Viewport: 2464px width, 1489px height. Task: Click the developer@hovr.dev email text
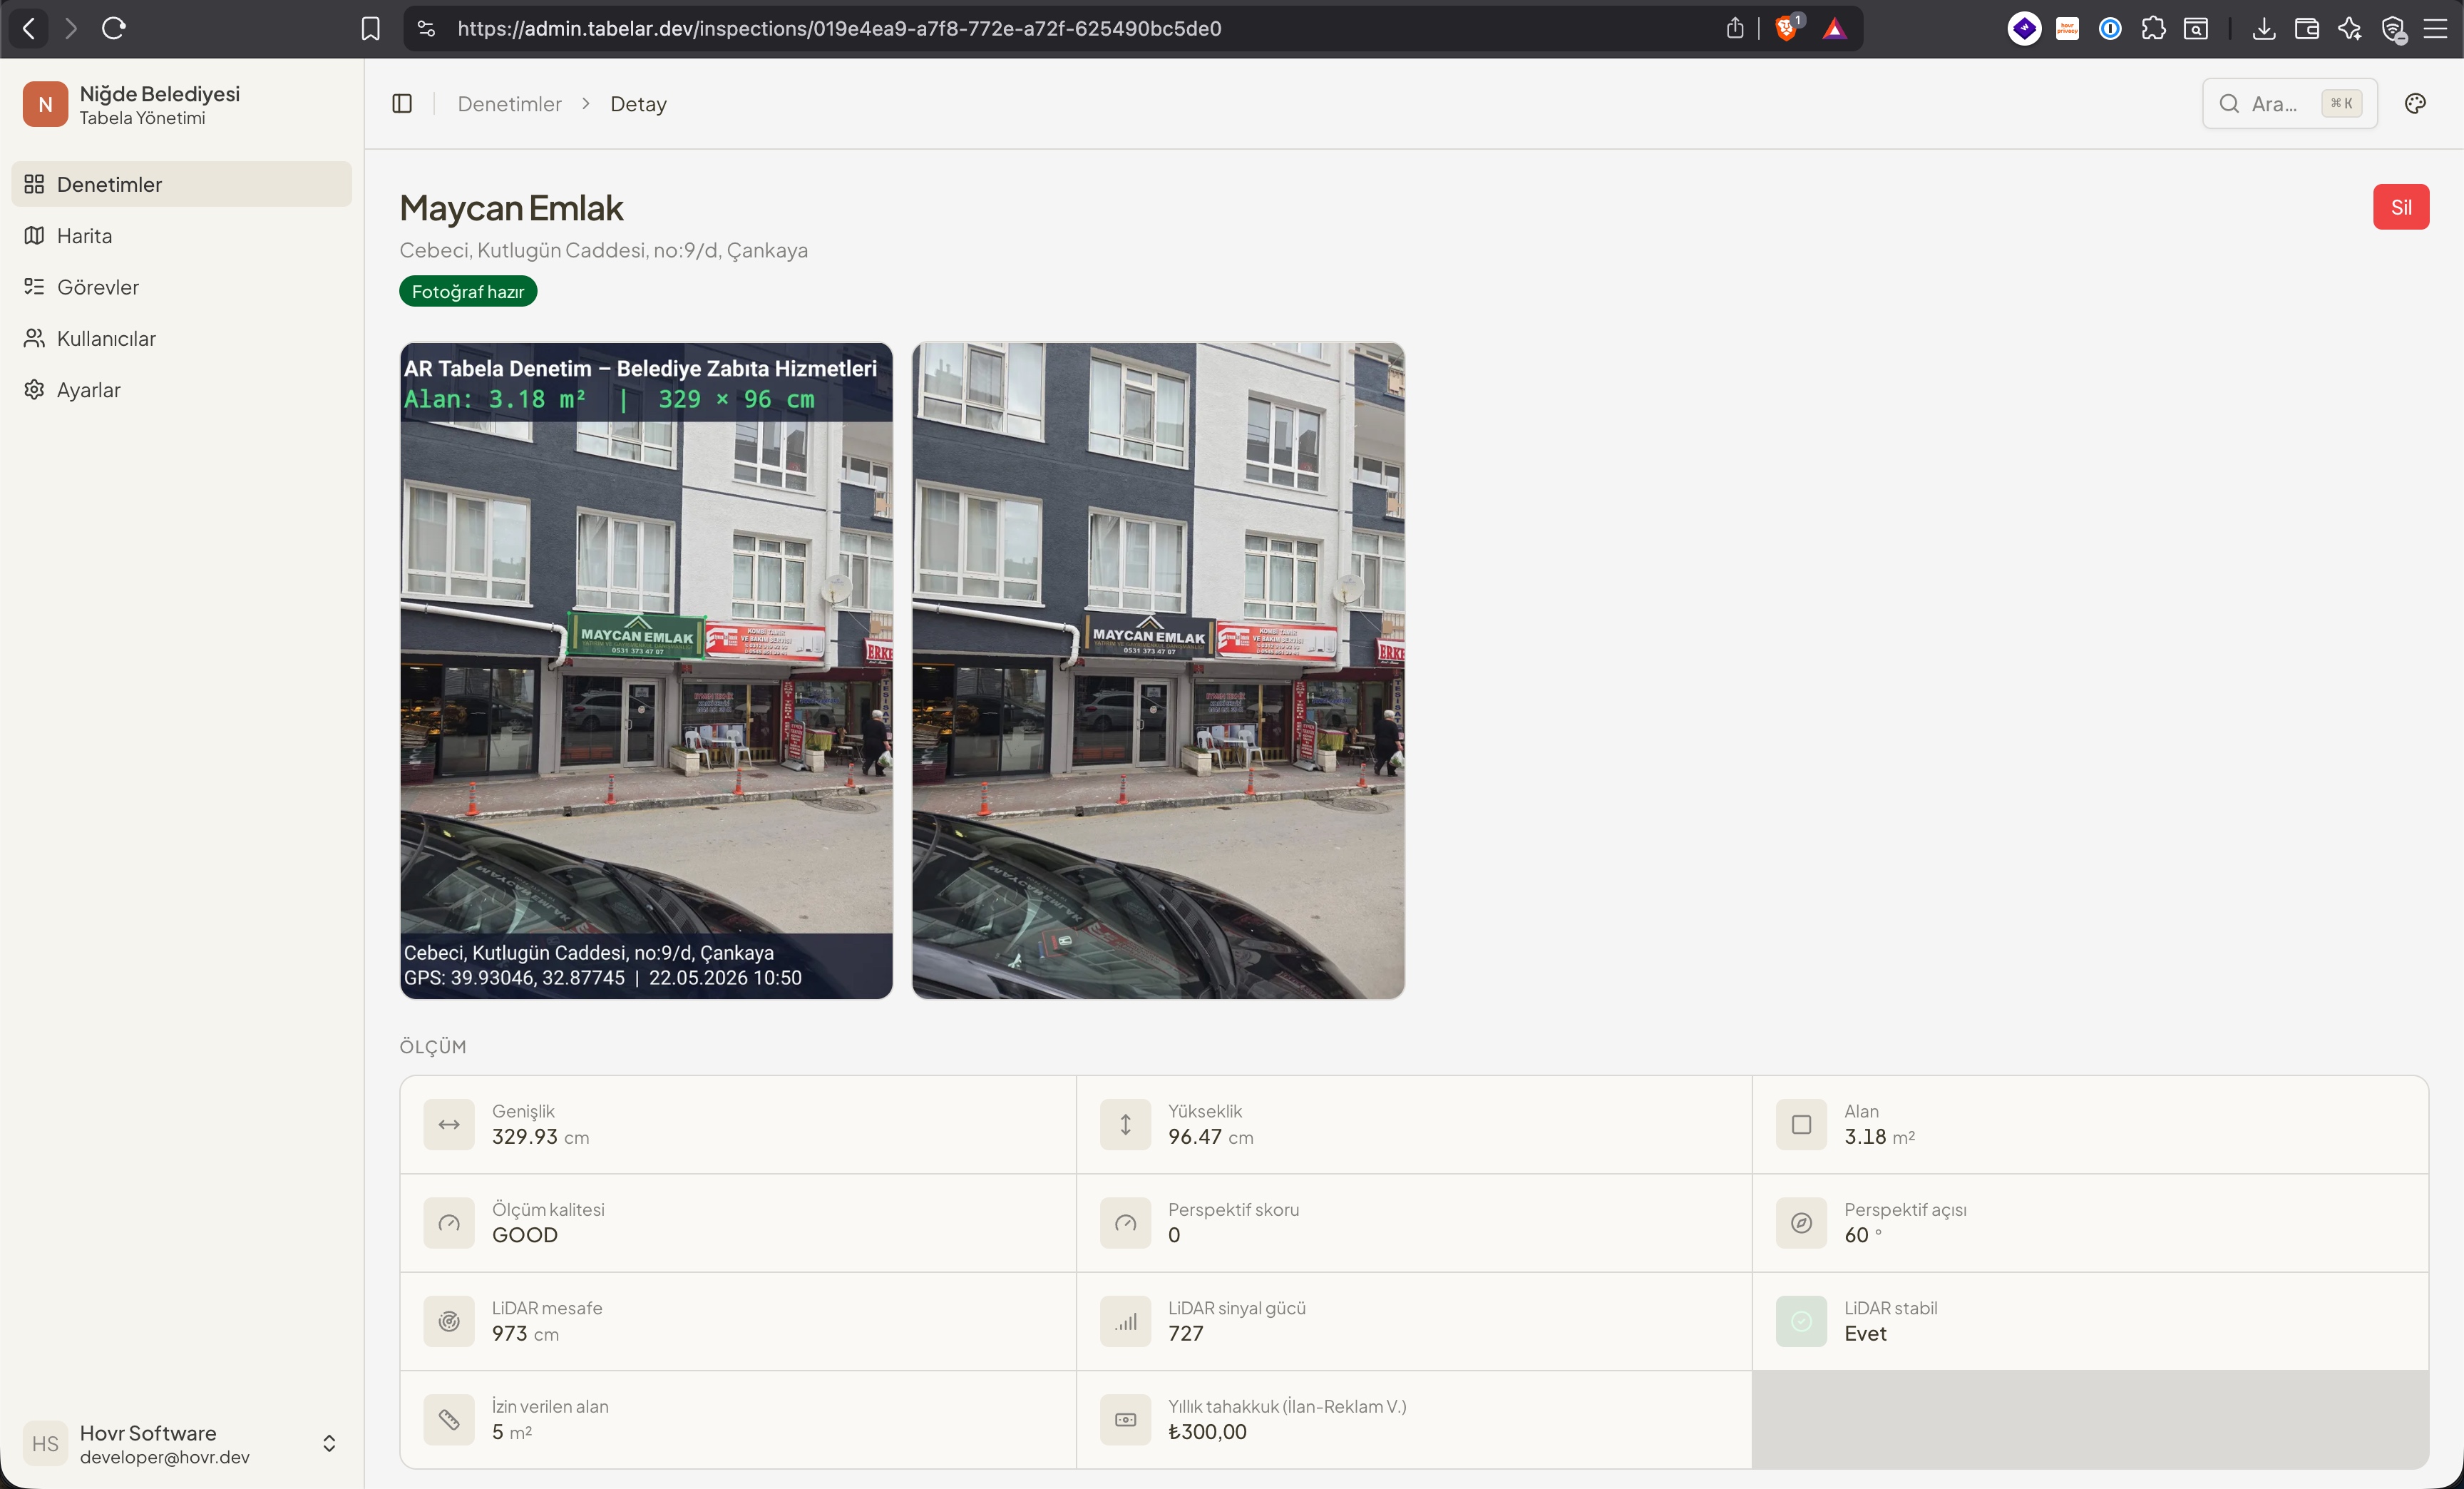tap(165, 1457)
